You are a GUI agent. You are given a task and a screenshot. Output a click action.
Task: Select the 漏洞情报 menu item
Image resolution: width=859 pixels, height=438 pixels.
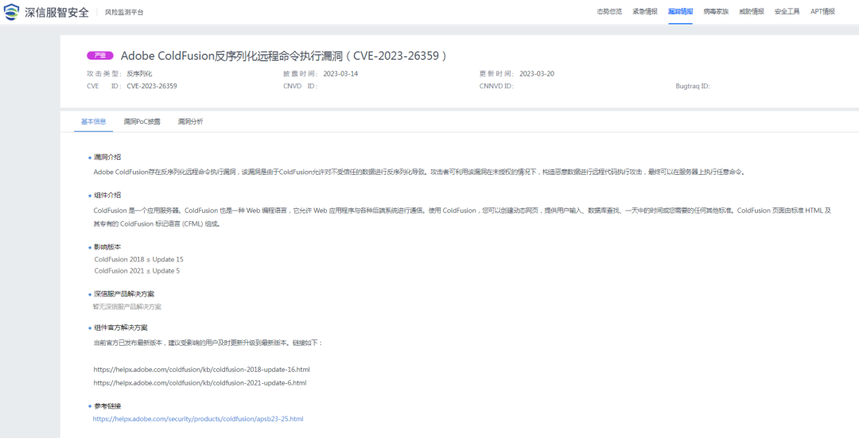[x=680, y=11]
